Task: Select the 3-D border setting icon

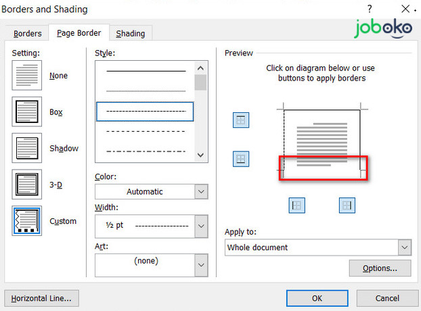Action: point(27,185)
